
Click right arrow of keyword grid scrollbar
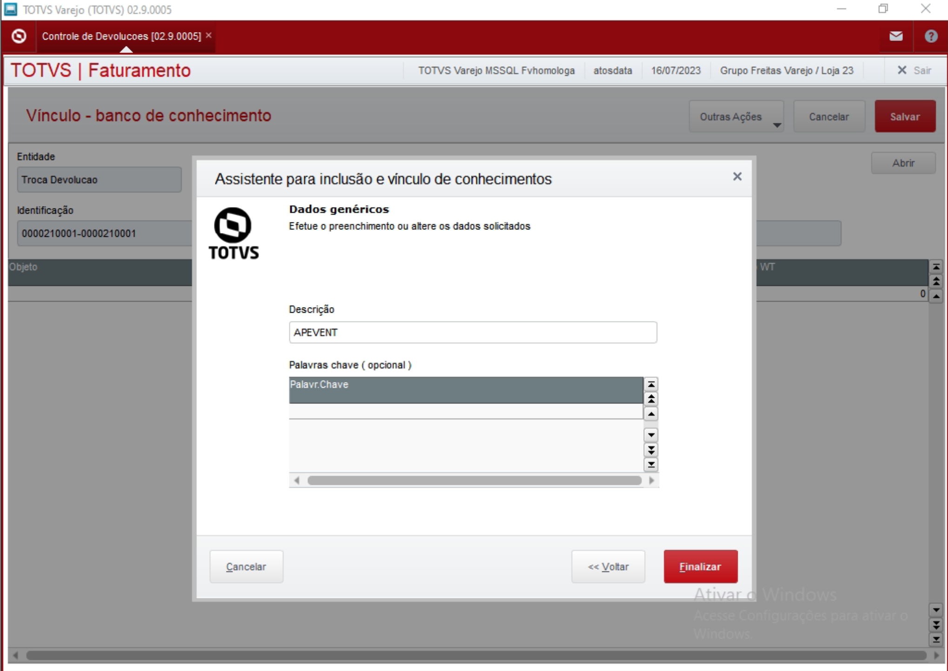(651, 480)
